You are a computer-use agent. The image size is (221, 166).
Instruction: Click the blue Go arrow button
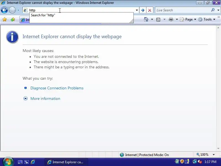pyautogui.click(x=143, y=10)
